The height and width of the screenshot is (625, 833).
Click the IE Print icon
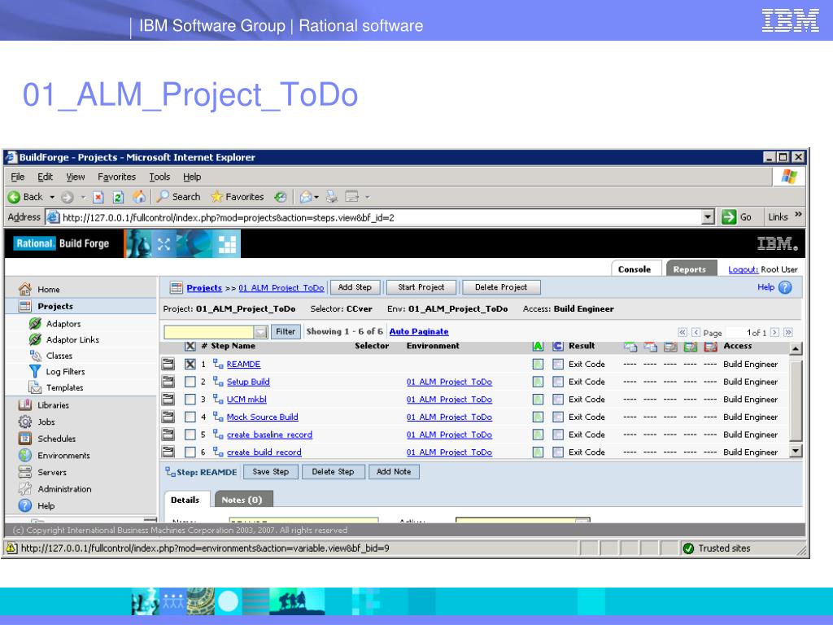332,197
